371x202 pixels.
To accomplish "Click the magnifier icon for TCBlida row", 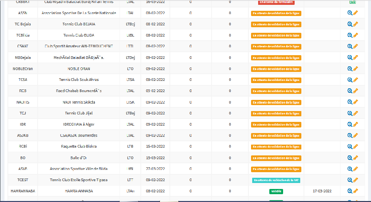I will pyautogui.click(x=350, y=35).
